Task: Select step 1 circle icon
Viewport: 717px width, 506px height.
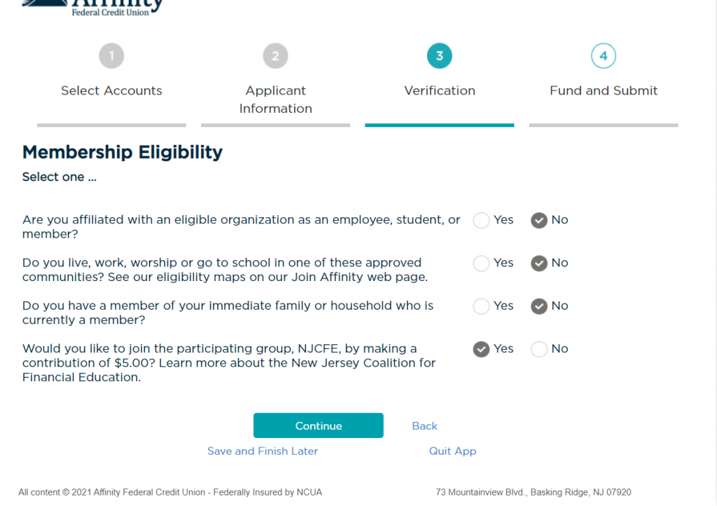Action: tap(111, 56)
